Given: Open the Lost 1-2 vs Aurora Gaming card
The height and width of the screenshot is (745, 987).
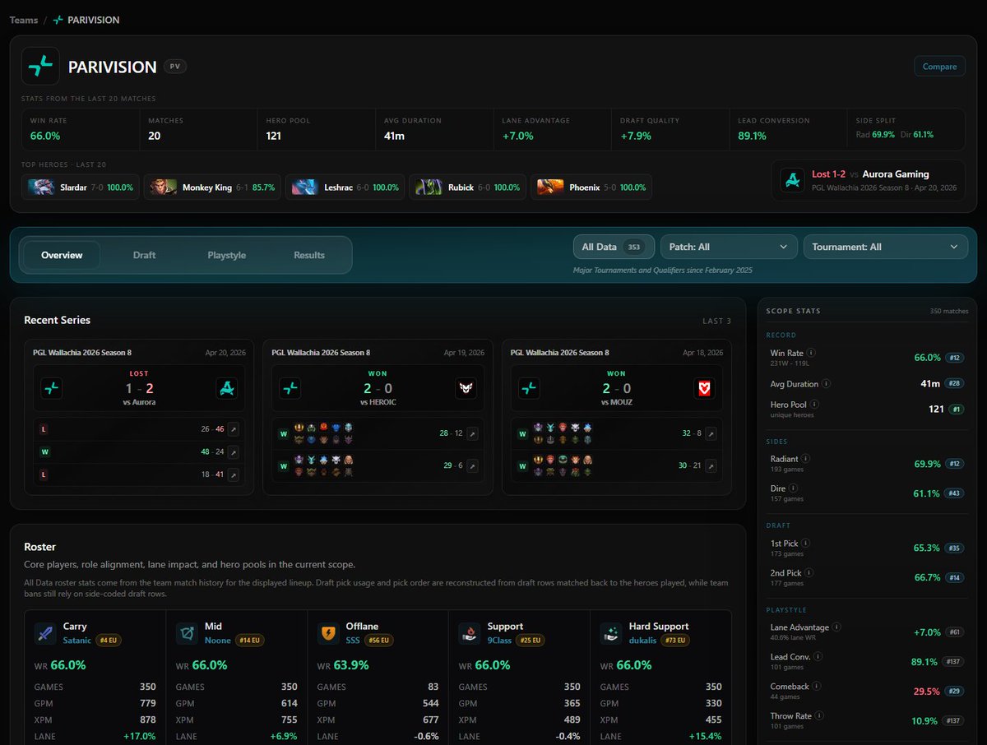Looking at the screenshot, I should click(x=869, y=180).
